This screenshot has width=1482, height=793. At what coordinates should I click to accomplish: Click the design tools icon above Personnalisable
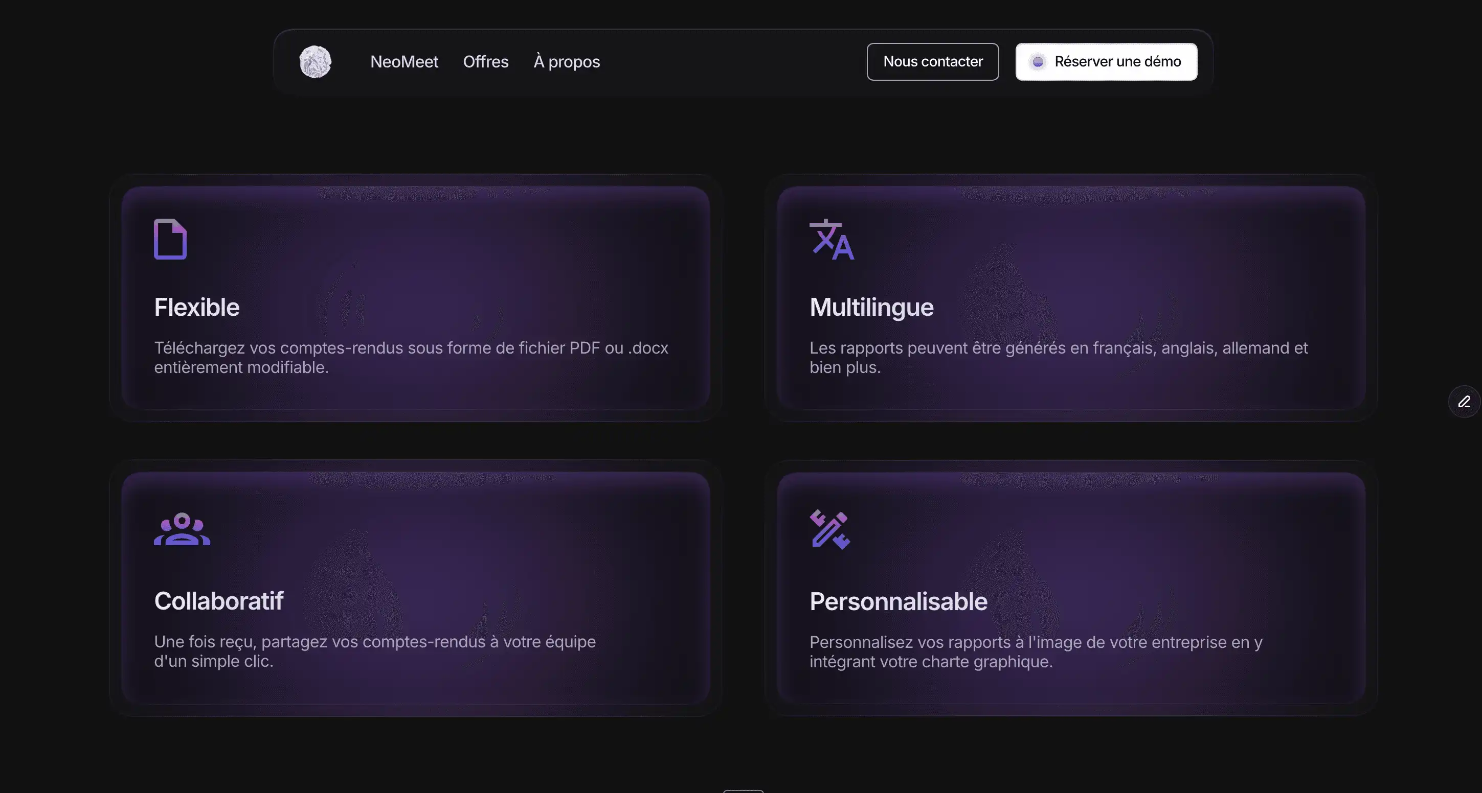(829, 529)
